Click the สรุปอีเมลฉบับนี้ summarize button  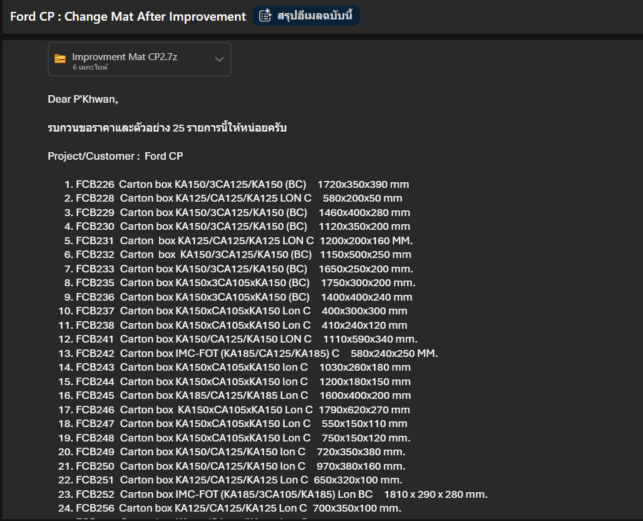[306, 16]
